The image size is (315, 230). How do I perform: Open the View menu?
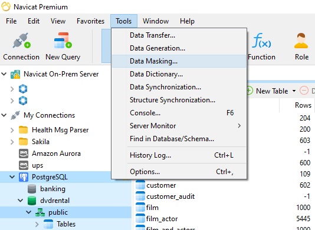[58, 21]
